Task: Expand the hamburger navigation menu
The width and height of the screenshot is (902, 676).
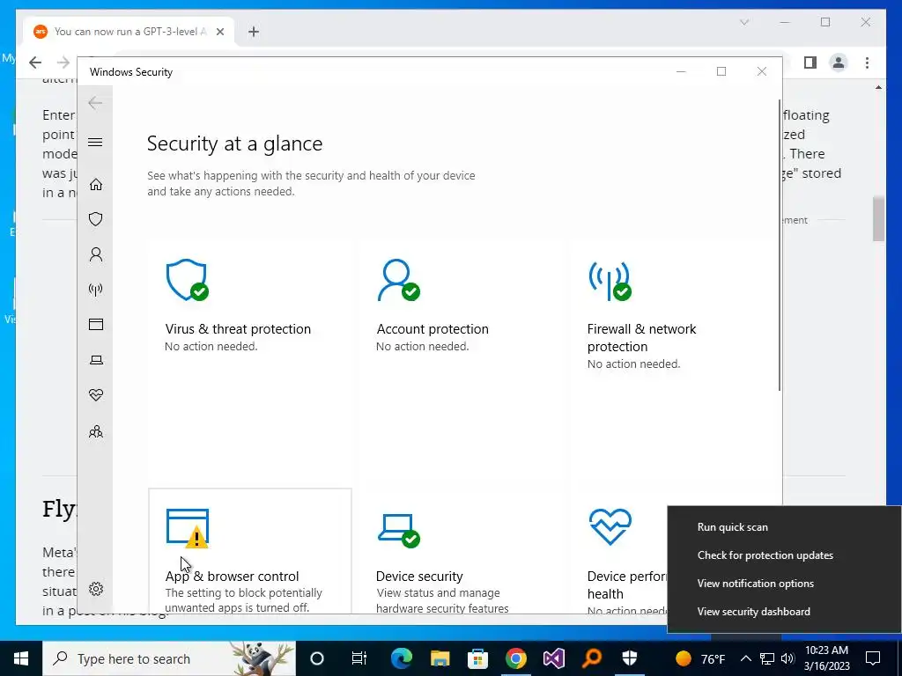Action: tap(95, 142)
